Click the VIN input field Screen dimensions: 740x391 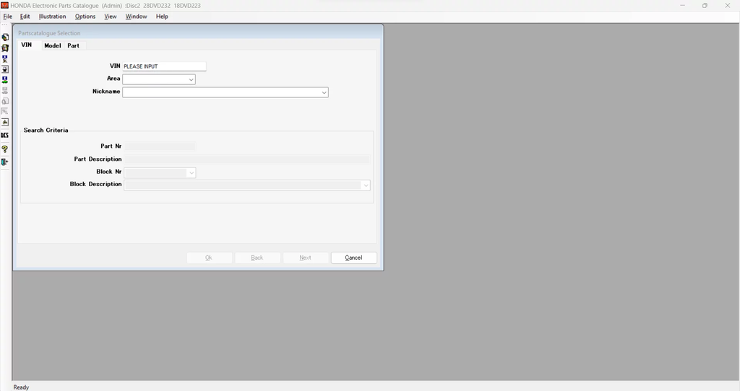164,66
